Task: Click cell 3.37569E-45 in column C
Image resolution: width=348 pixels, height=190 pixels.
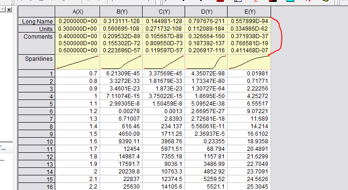Action: (163, 74)
